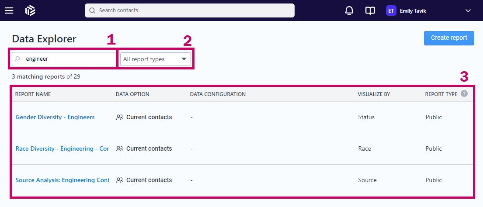Viewport: 483px width, 207px height.
Task: Click the magnifier in the report search field
Action: [18, 59]
